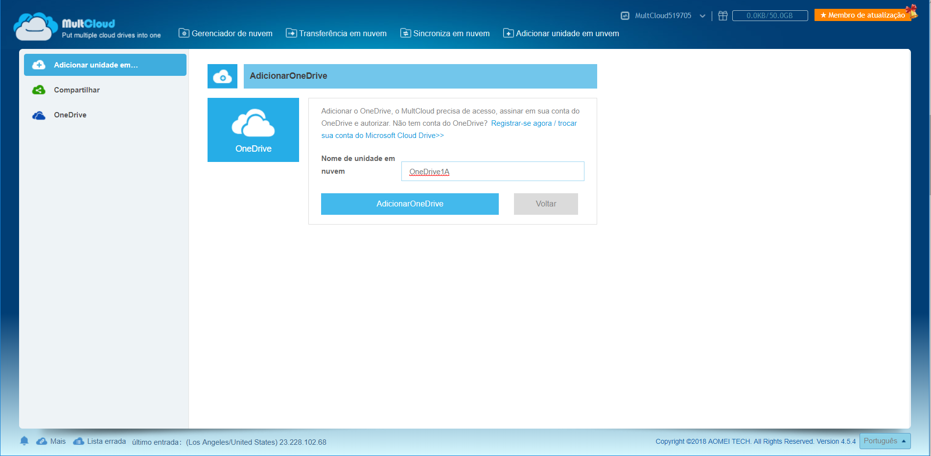Open Transferência em nuvem menu
This screenshot has width=931, height=456.
(x=336, y=33)
